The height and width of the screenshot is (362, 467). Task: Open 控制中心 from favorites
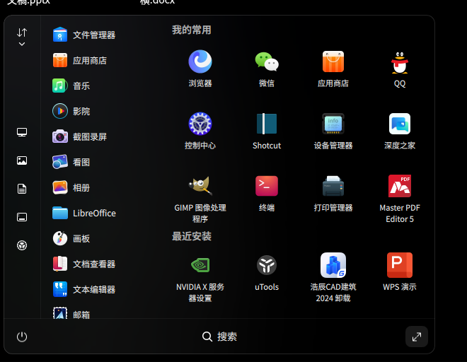click(x=200, y=131)
